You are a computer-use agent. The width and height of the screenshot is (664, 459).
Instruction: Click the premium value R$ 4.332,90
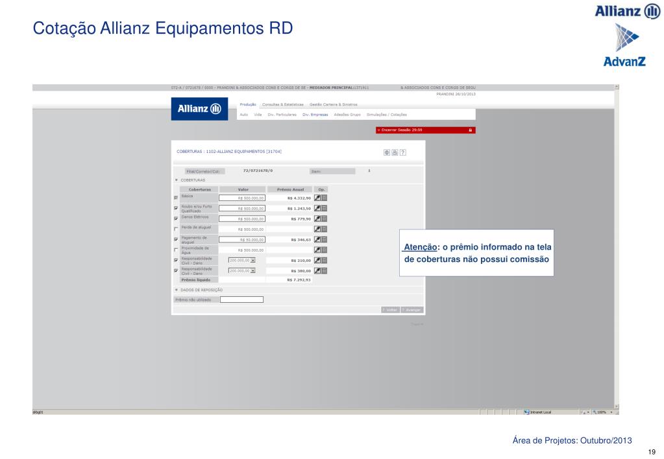299,198
